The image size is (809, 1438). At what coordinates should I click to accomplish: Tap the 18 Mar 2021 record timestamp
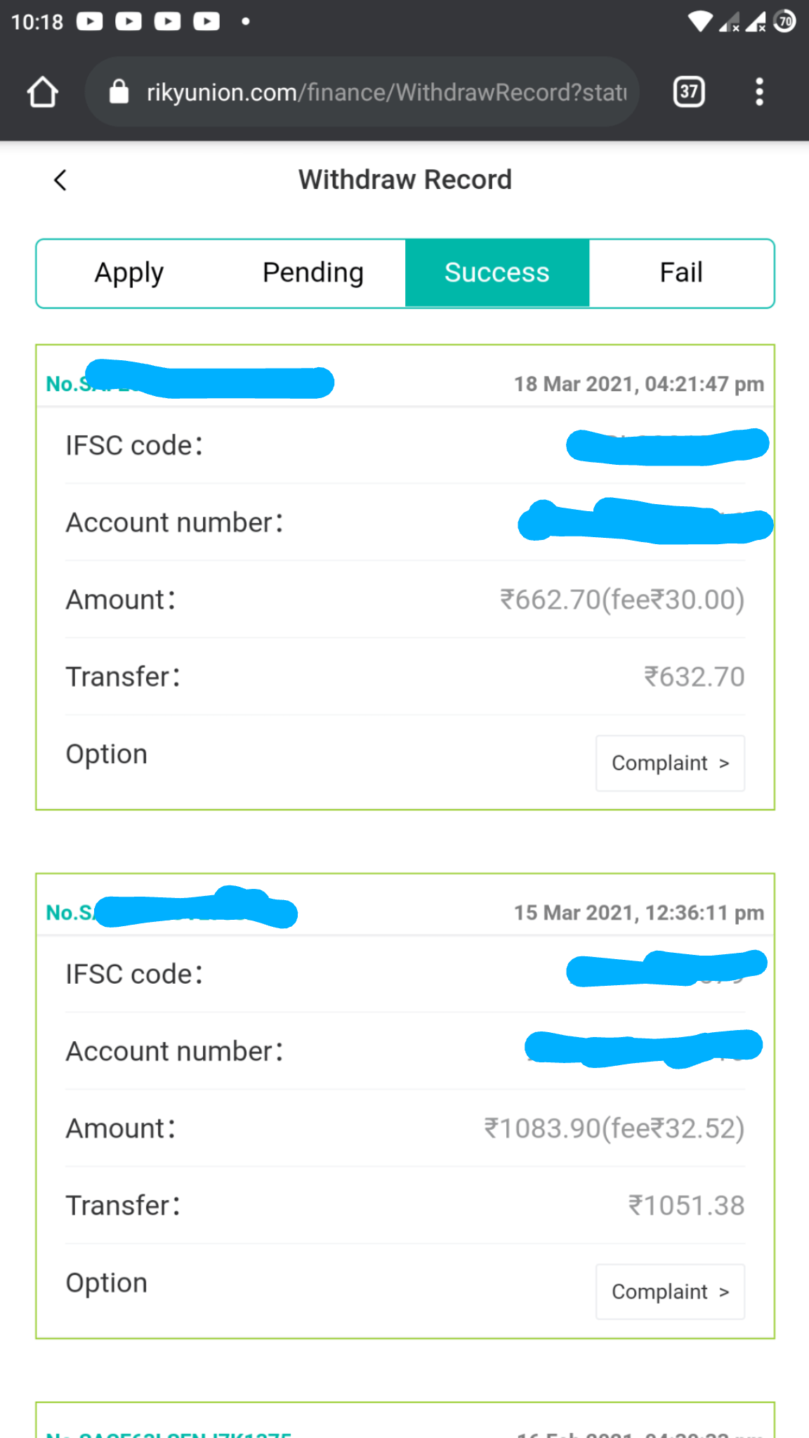tap(639, 384)
